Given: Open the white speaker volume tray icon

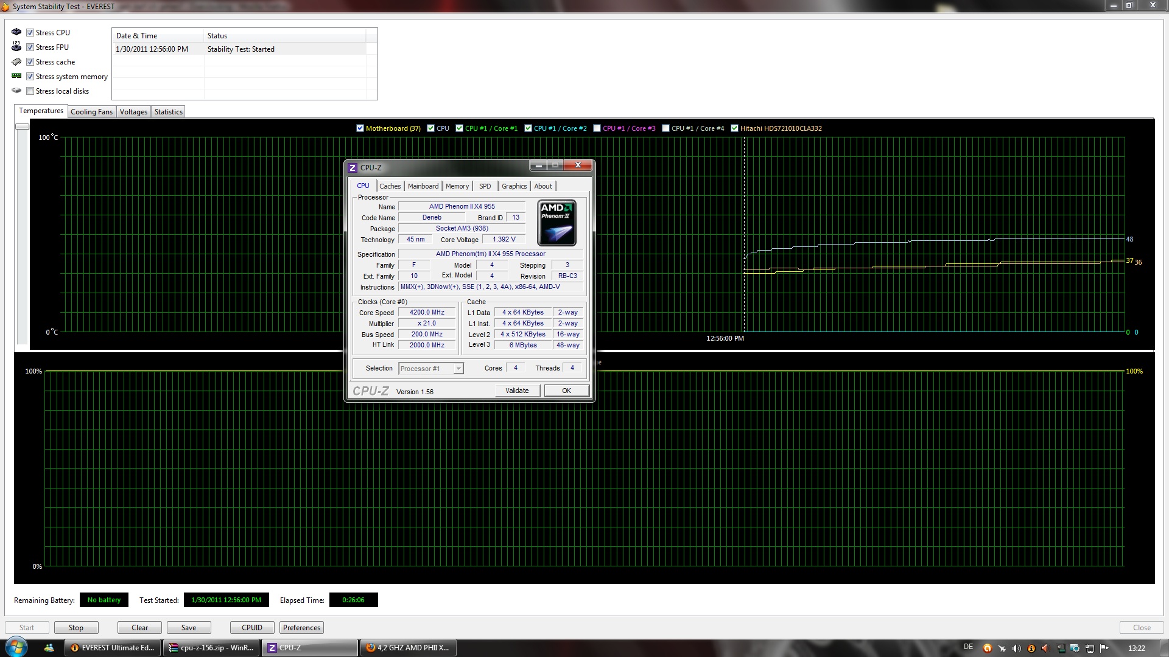Looking at the screenshot, I should [1017, 648].
